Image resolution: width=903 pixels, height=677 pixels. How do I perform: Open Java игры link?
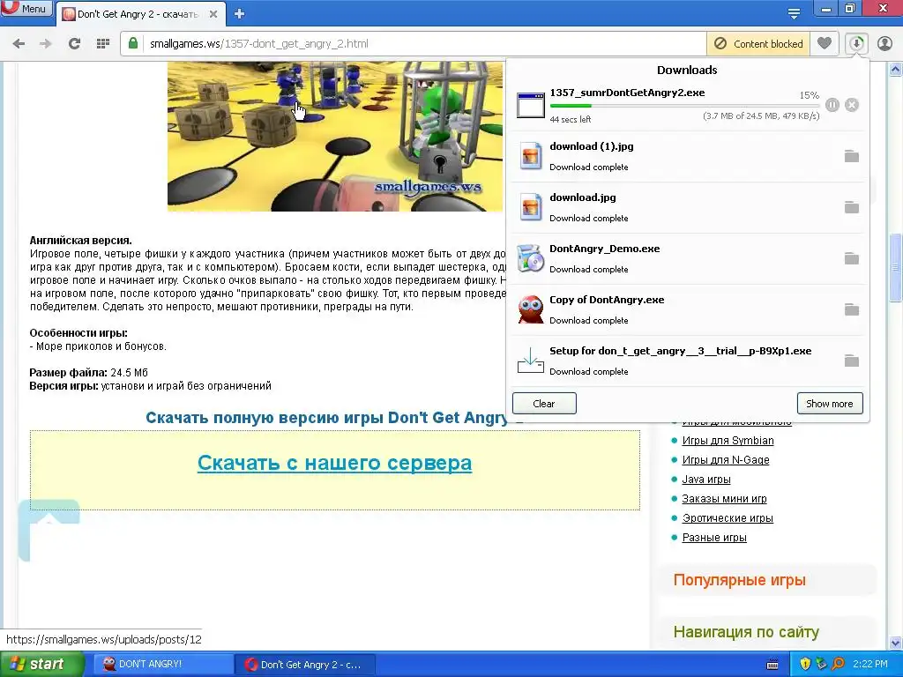706,479
